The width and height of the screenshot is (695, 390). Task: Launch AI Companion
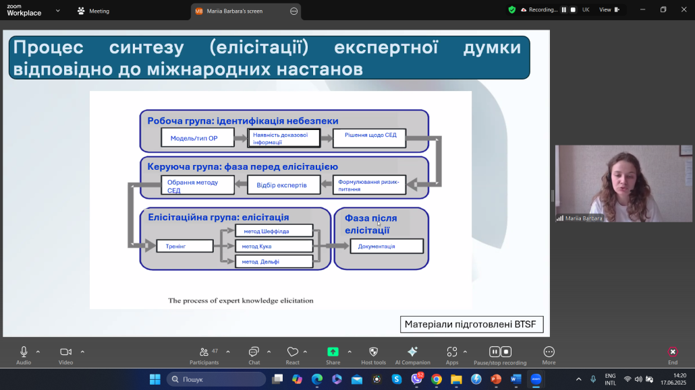[x=412, y=352]
